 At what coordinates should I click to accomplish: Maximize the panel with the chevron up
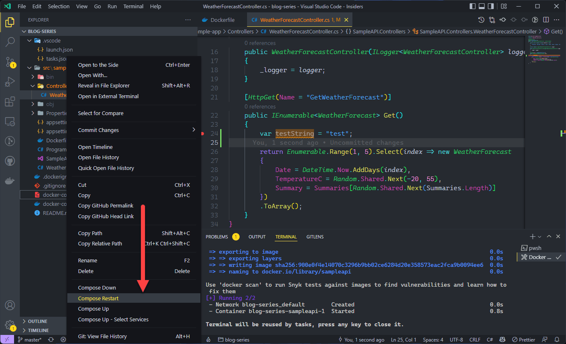click(x=549, y=237)
